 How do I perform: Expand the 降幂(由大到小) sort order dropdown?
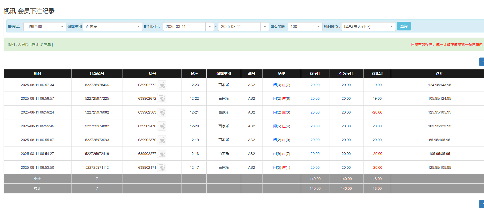click(x=391, y=27)
